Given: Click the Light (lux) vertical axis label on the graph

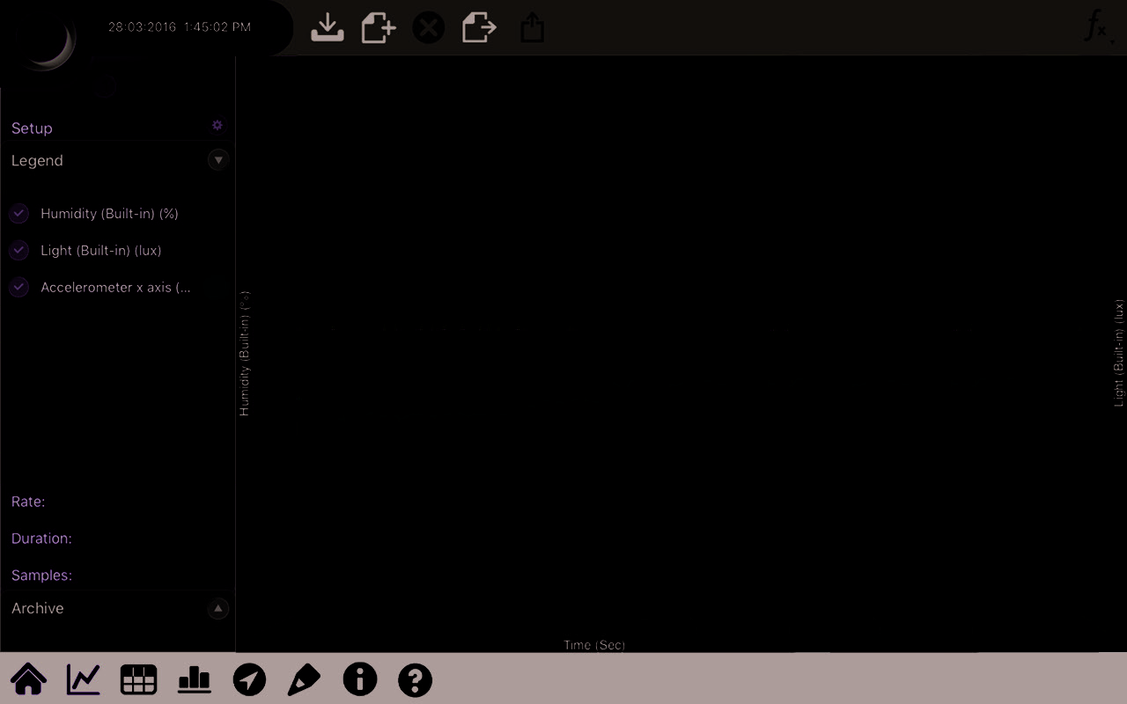Looking at the screenshot, I should coord(1119,354).
